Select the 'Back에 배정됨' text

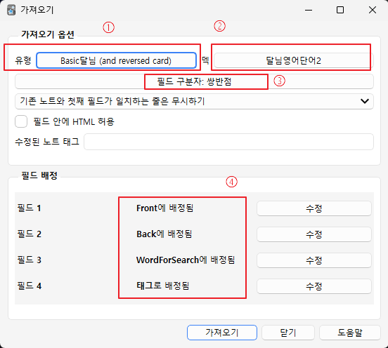click(164, 234)
